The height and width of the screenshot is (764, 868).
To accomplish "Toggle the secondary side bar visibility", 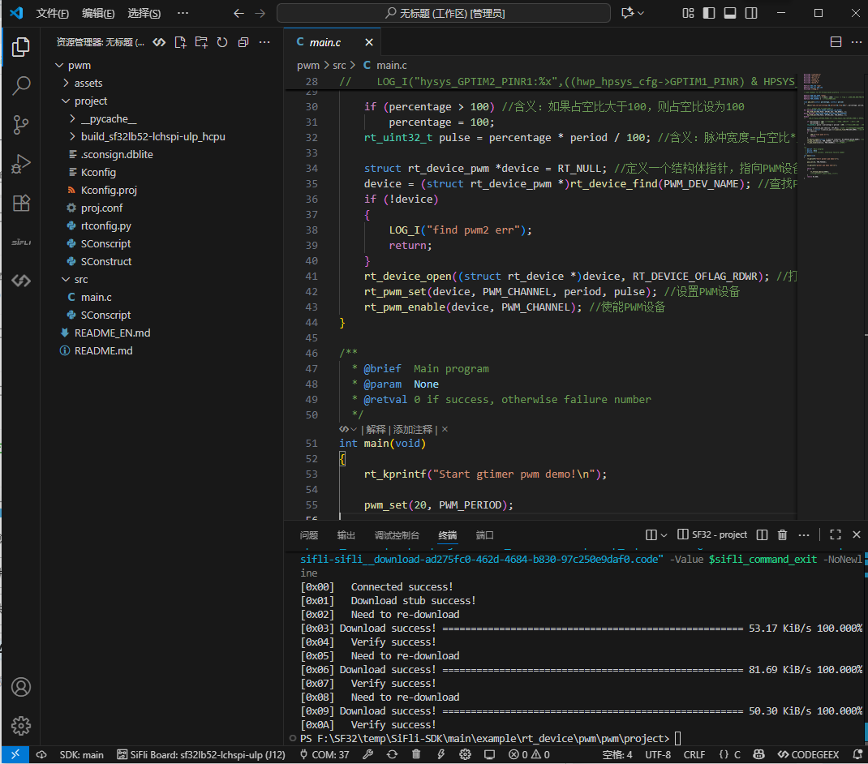I will point(751,13).
